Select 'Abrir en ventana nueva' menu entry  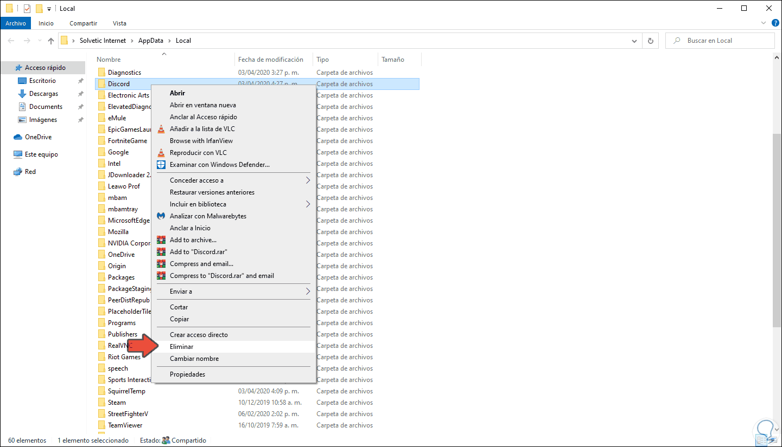coord(234,105)
